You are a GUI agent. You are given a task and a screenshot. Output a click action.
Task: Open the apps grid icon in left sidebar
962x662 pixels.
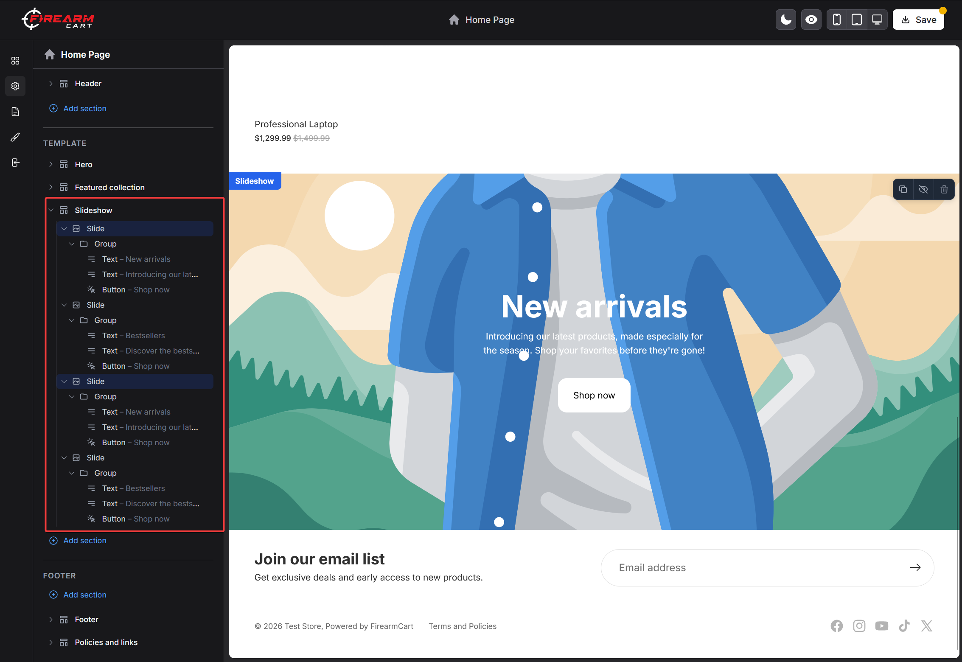(15, 61)
